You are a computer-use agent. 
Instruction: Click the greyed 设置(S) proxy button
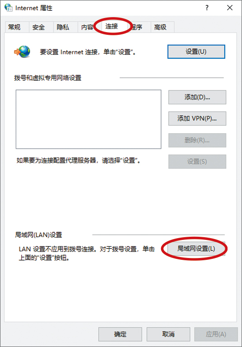coord(197,162)
